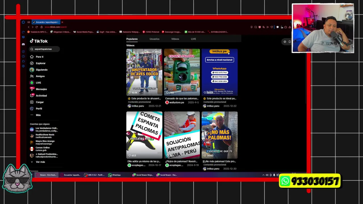363x204 pixels.
Task: Open Discord in browser sidebar
Action: click(23, 44)
